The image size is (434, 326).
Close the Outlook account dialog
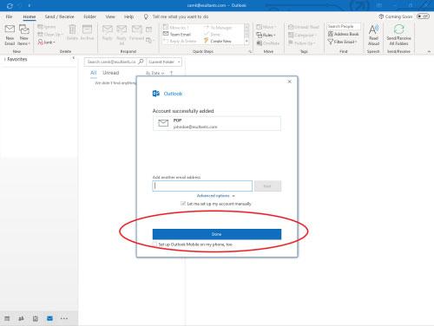click(x=290, y=81)
